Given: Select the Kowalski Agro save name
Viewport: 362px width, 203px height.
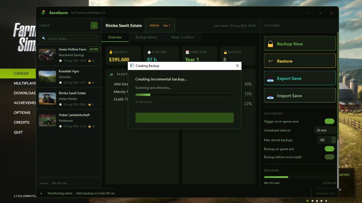Looking at the screenshot, I should click(x=69, y=71).
